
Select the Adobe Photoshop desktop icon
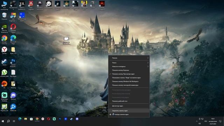coord(13,63)
